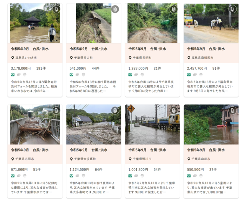Open the 千葉県大多喜町 location link
The width and height of the screenshot is (245, 200).
(85, 159)
